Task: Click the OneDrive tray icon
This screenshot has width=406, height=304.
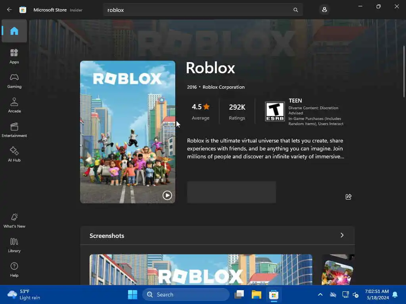Action: [x=333, y=294]
